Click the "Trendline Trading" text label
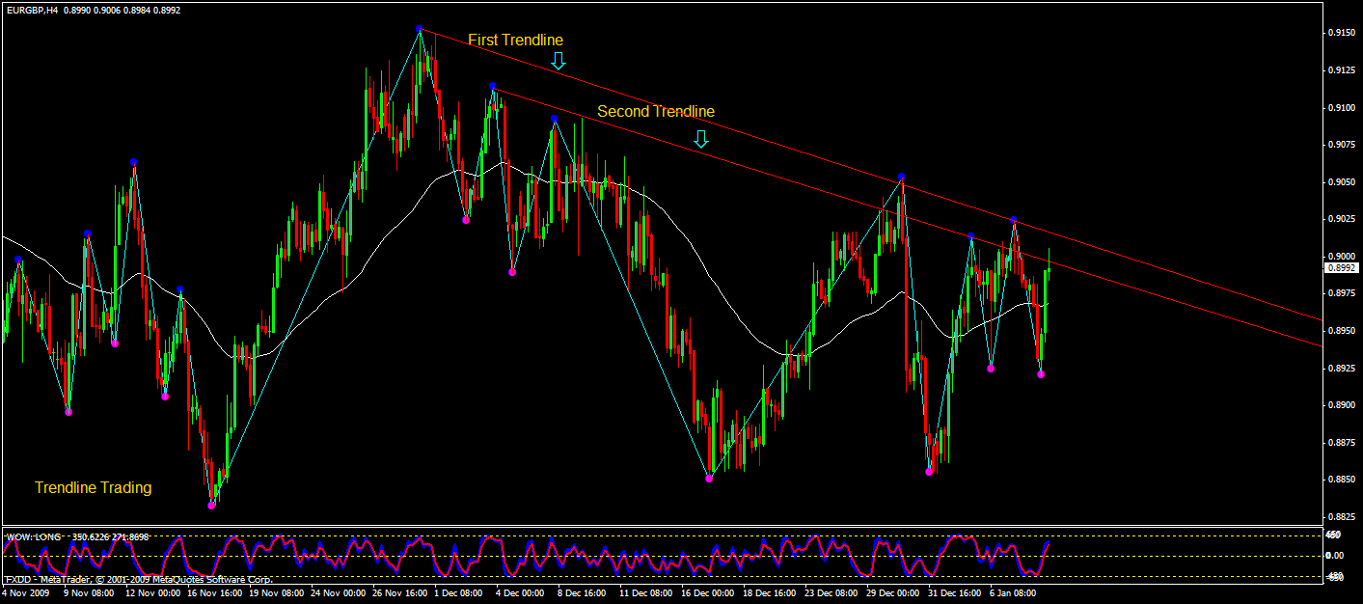This screenshot has width=1363, height=604. [93, 487]
